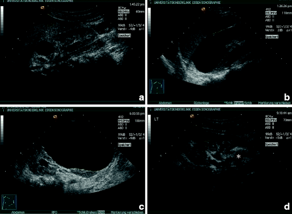Image resolution: width=292 pixels, height=214 pixels.
Task: Click the 70mm depth value in panel d
Action: click(x=287, y=120)
